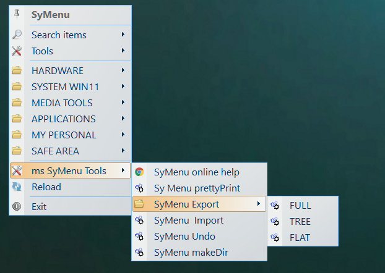Expand the MEDIA TOOLS submenu arrow
Viewport: 385px width, 273px height.
pos(123,103)
